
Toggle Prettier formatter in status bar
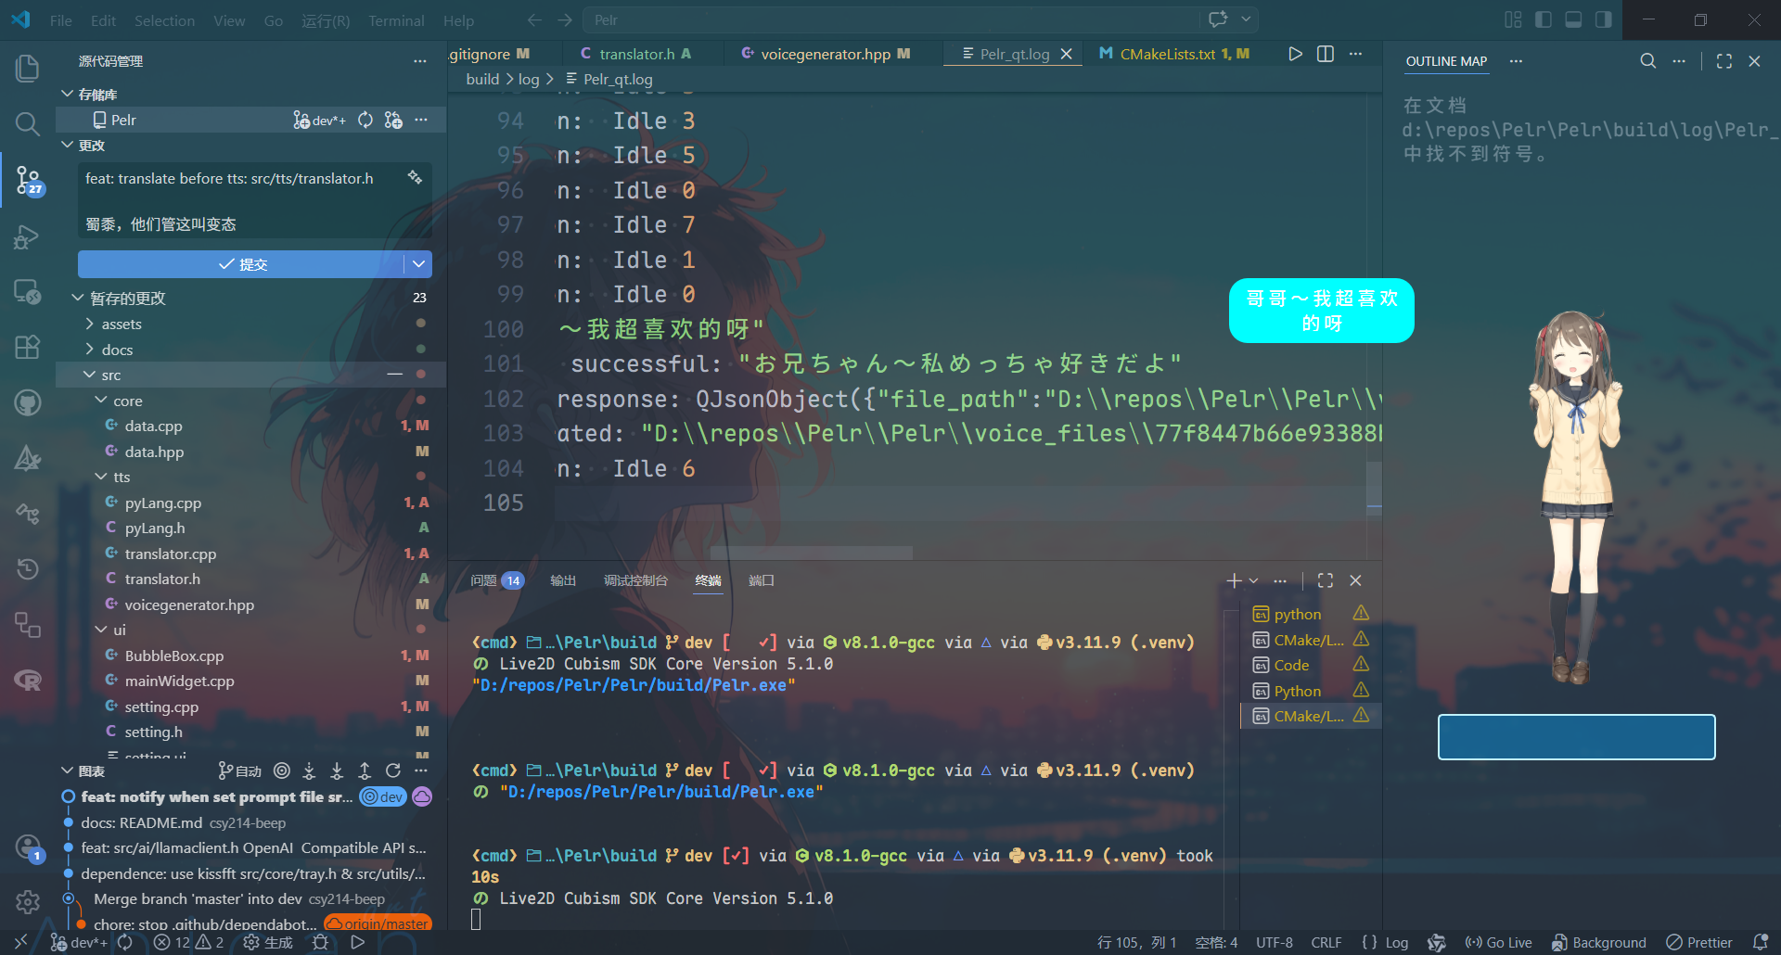pyautogui.click(x=1699, y=942)
